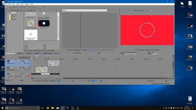Select Media Bins in the media tree
This screenshot has width=196, height=110.
pyautogui.click(x=13, y=15)
